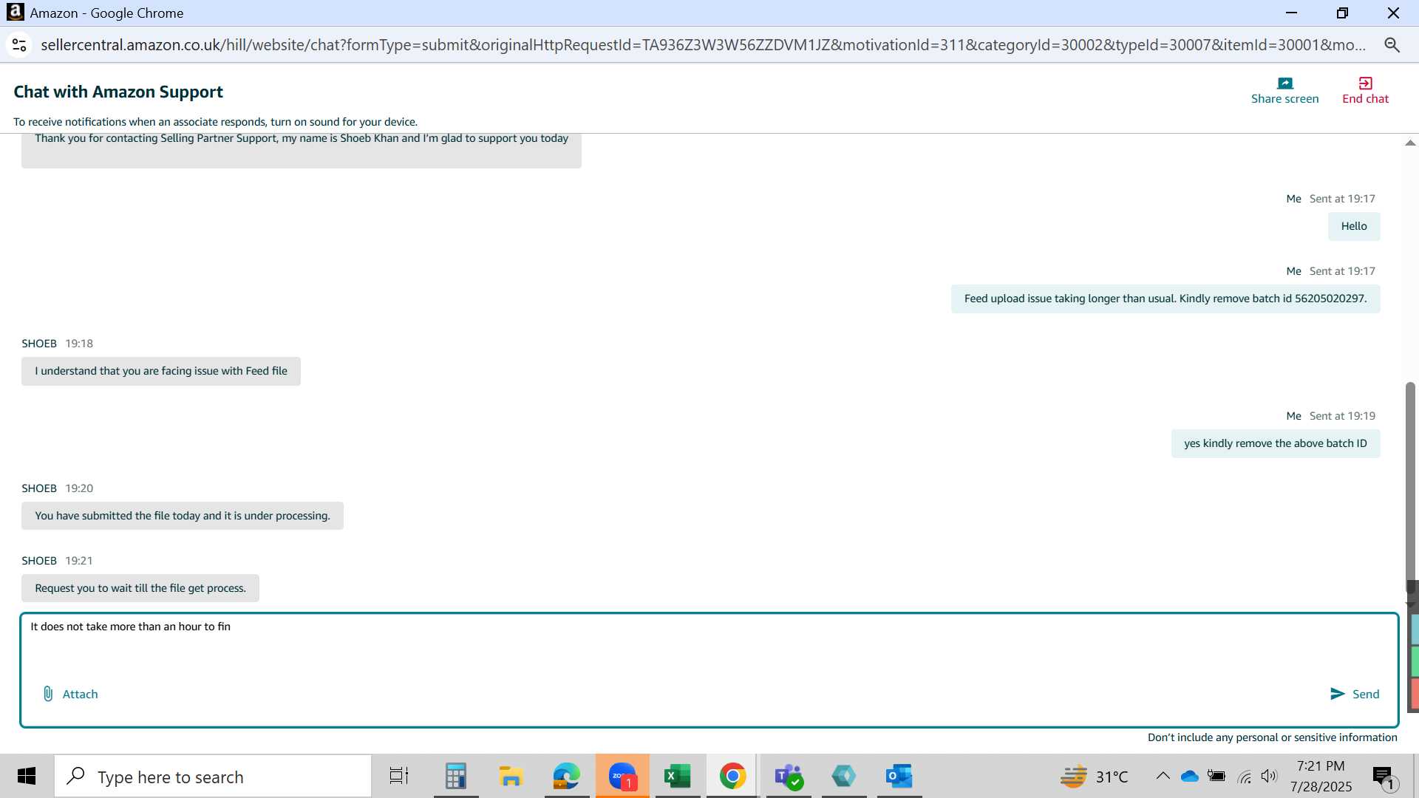The height and width of the screenshot is (798, 1419).
Task: Open Microsoft Teams from the taskbar
Action: tap(789, 776)
